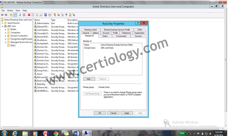
Task: Switch to the Account tab
Action: [106, 33]
